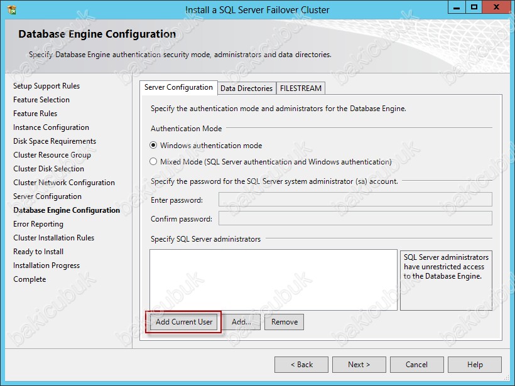Select Disk Space Requirements step
Screen dimensions: 515x386
coord(55,141)
